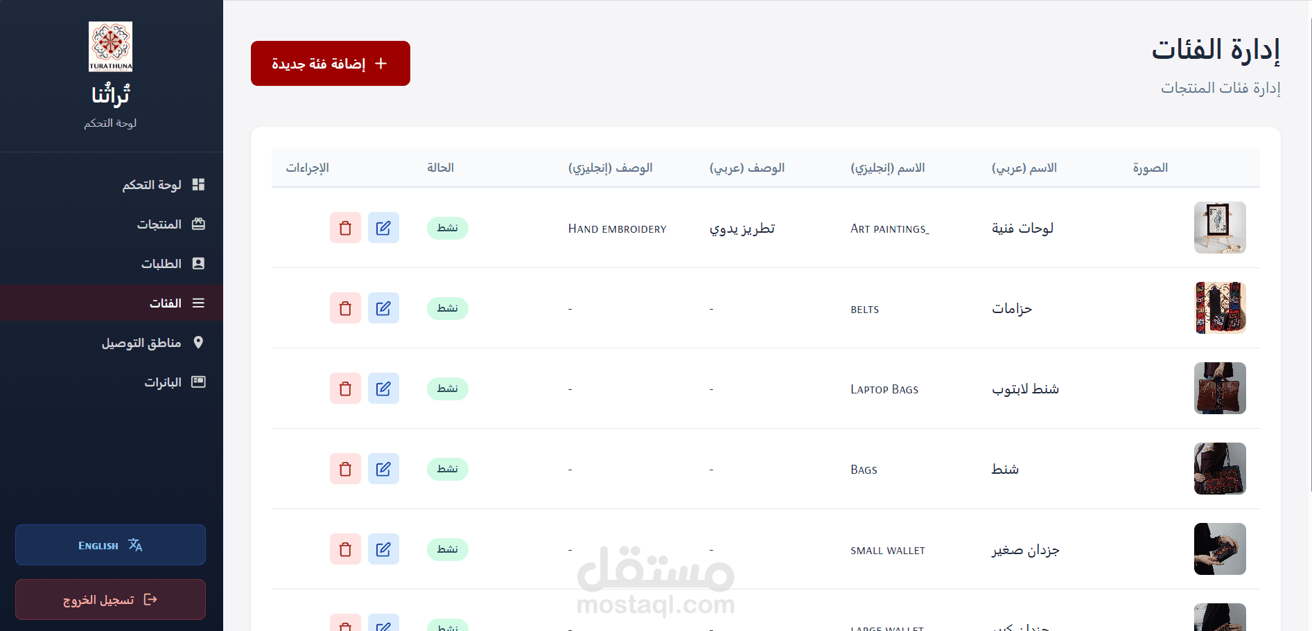Click the BELTS English name cell
Screen dimensions: 1312x631
865,310
